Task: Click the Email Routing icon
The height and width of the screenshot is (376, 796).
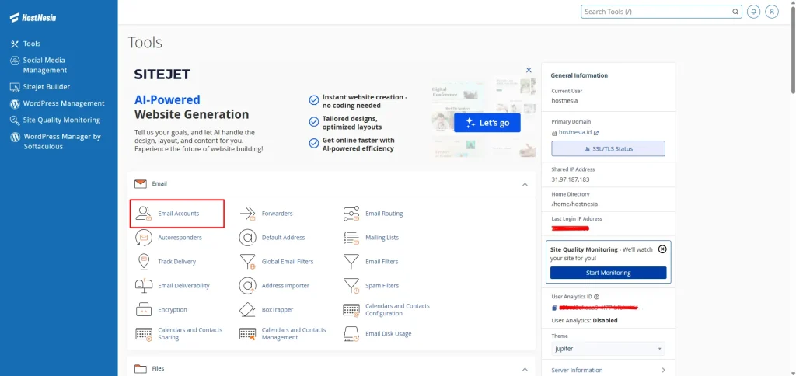Action: click(x=351, y=214)
